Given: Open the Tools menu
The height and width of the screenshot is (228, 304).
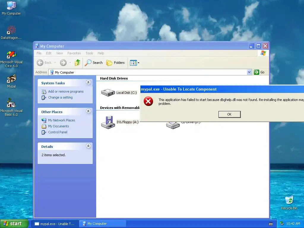Looking at the screenshot, I should tap(89, 53).
